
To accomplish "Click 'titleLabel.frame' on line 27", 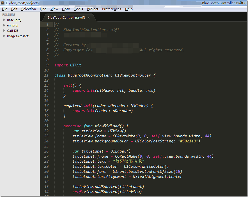I will [90, 156].
